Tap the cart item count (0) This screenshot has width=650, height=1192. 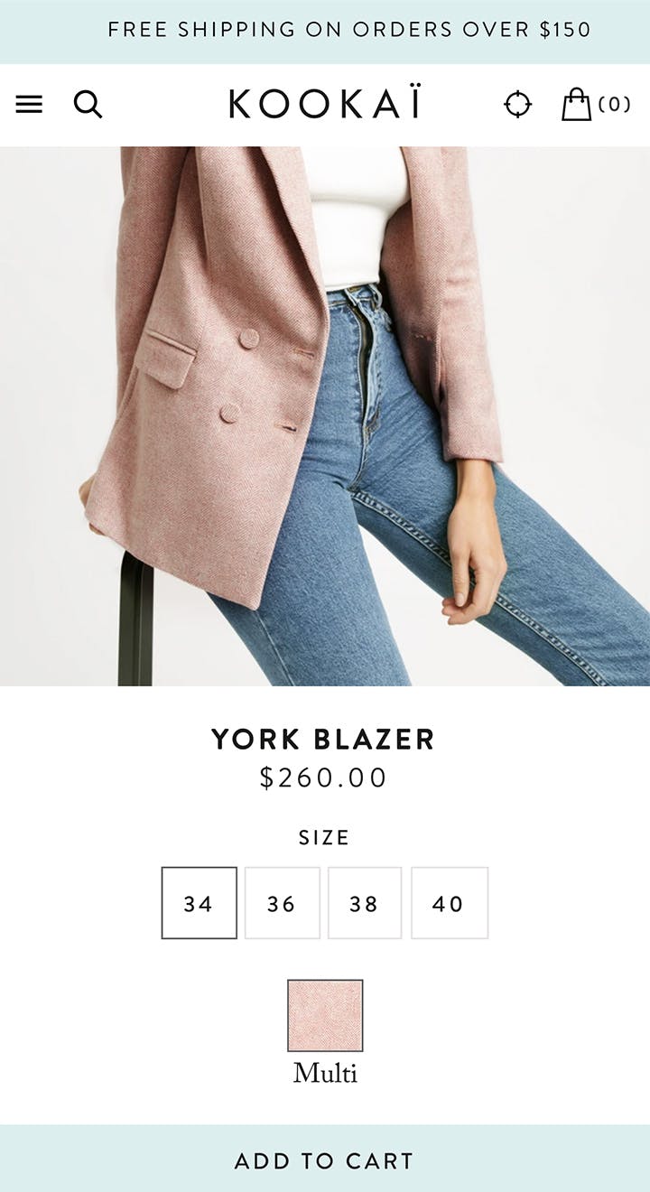(615, 105)
